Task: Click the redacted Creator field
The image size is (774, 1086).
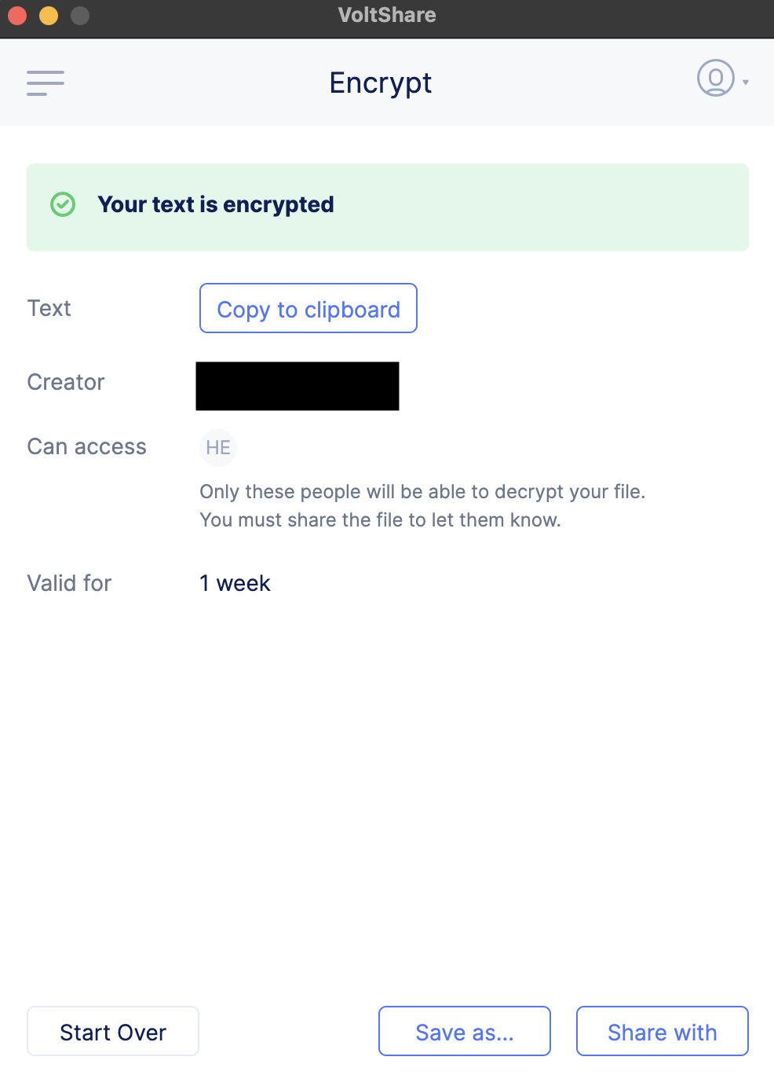Action: point(296,386)
